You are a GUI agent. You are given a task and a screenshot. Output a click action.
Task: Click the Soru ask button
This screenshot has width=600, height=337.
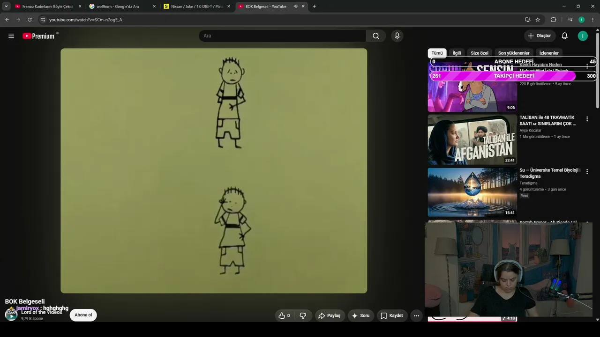coord(360,315)
